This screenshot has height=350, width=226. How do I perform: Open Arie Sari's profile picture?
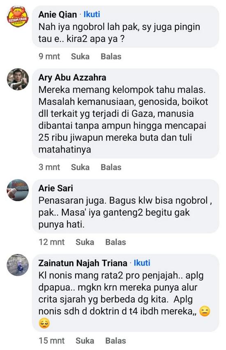[18, 190]
